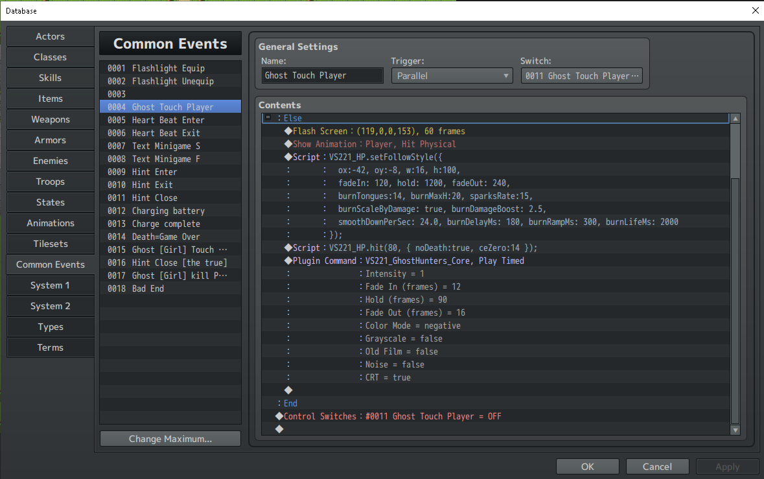Confirm with the OK button
The height and width of the screenshot is (479, 764).
coord(587,467)
